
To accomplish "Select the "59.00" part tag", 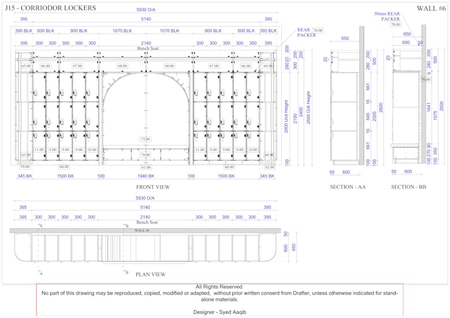I will (25, 167).
